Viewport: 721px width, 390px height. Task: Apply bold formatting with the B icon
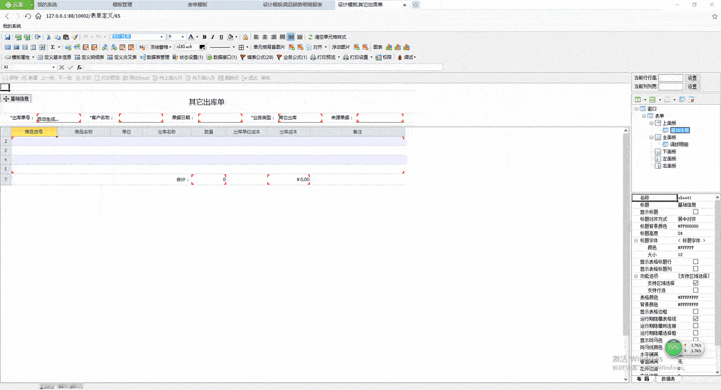tap(204, 37)
